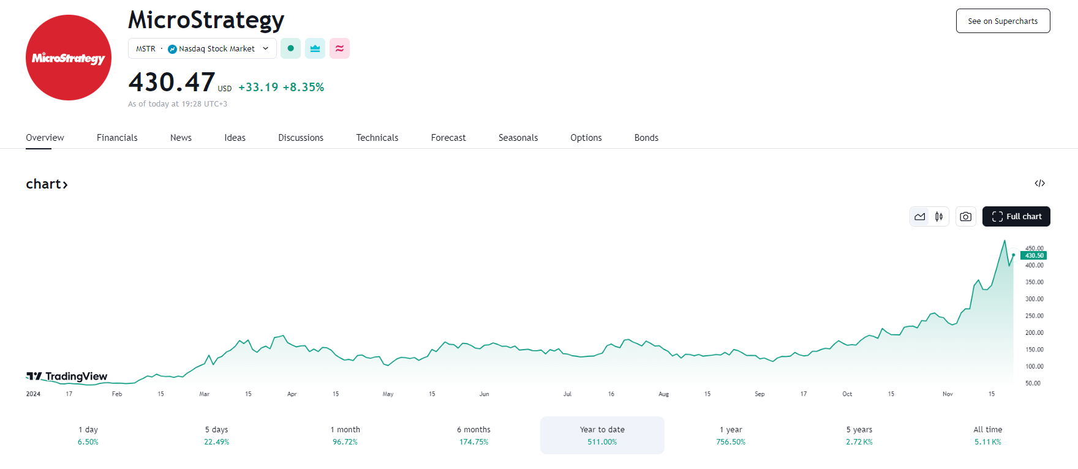The width and height of the screenshot is (1078, 469).
Task: Switch chart to candlestick style
Action: click(x=939, y=216)
